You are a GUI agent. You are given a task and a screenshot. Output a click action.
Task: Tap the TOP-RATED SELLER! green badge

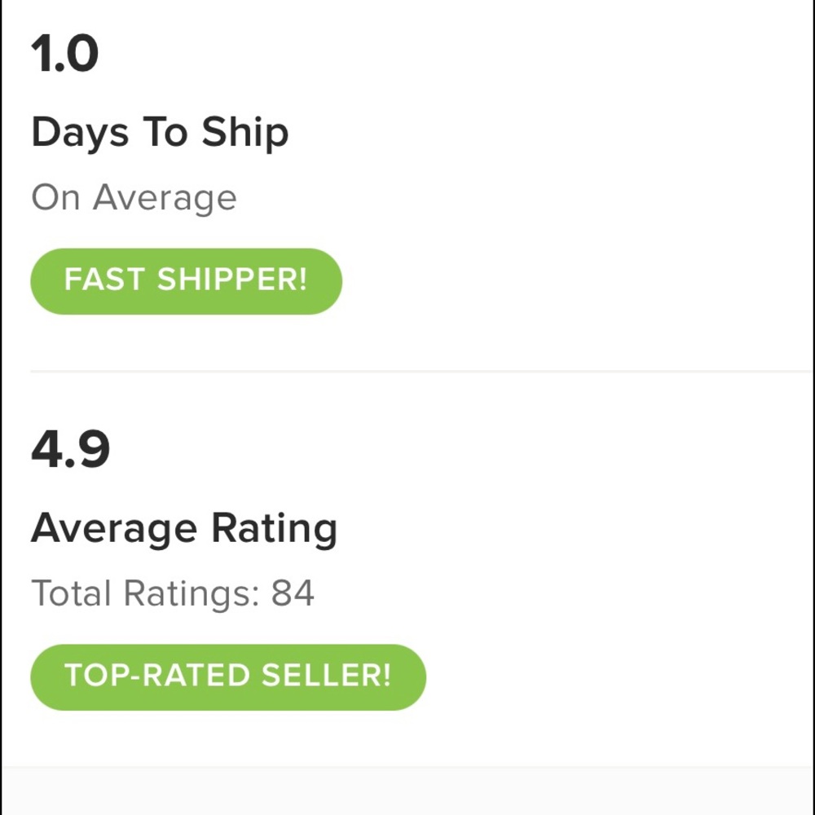[x=228, y=676]
